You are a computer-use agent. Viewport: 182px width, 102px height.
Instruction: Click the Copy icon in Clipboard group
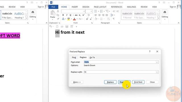[x=58, y=15]
